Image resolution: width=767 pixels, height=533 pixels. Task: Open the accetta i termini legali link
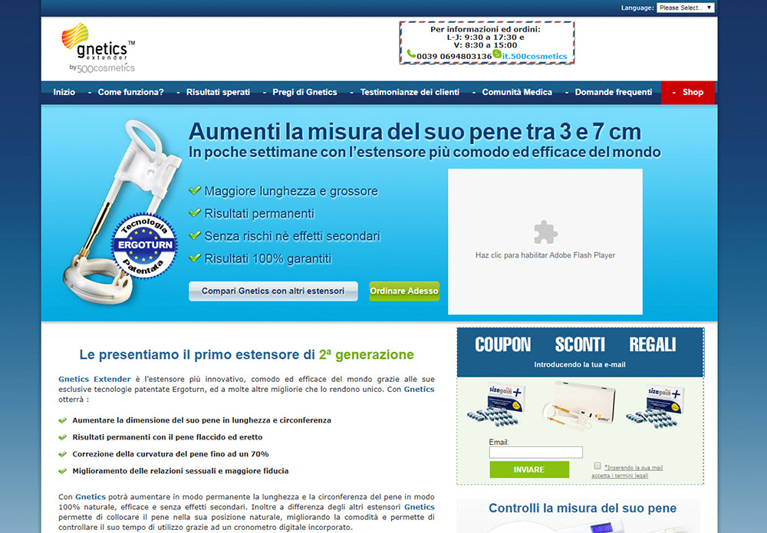click(620, 475)
